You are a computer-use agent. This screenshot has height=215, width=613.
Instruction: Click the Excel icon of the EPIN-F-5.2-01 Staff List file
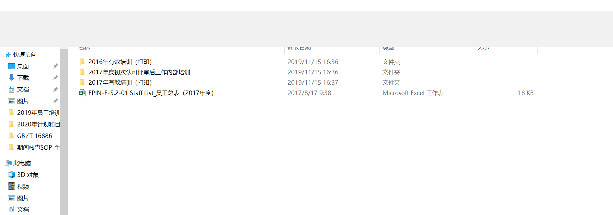[82, 93]
